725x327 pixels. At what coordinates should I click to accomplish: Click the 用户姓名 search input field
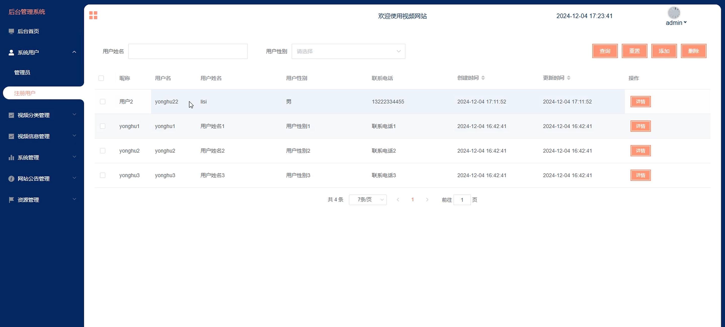click(x=188, y=51)
